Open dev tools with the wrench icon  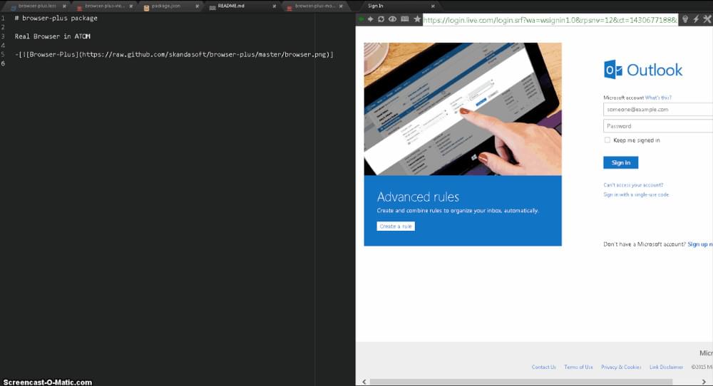point(707,19)
